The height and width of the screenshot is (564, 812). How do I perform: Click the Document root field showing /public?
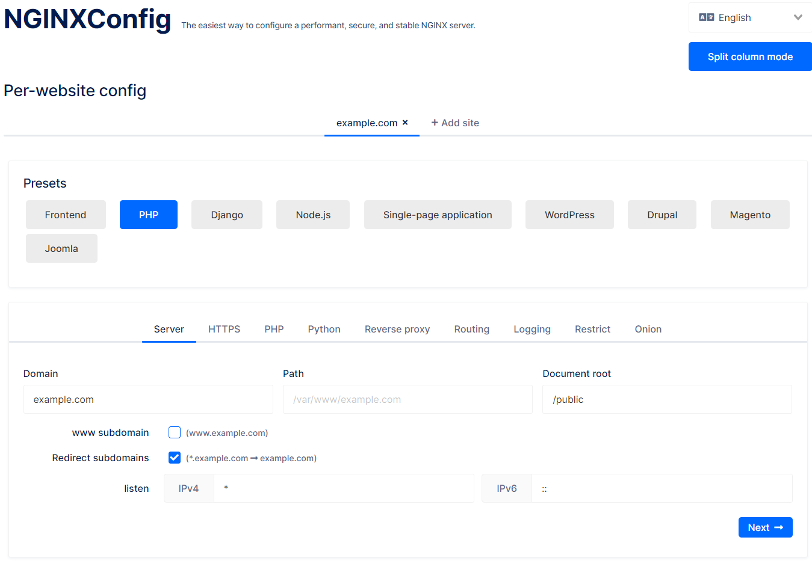(666, 399)
